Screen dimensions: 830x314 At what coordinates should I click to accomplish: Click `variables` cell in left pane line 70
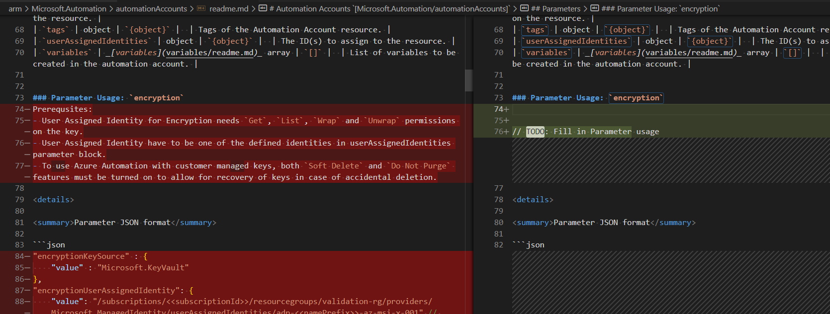[67, 53]
